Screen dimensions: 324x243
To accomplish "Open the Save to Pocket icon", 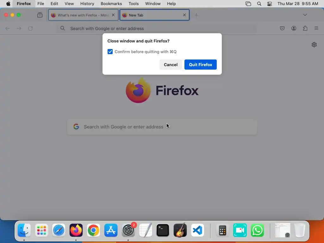I will 282,28.
